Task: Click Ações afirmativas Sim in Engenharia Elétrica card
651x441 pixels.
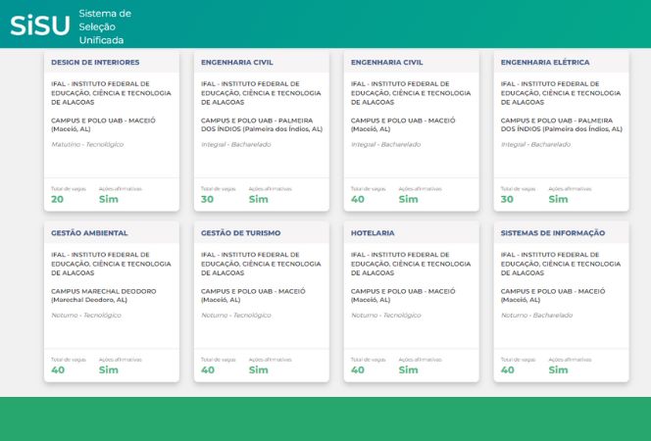Action: point(558,199)
